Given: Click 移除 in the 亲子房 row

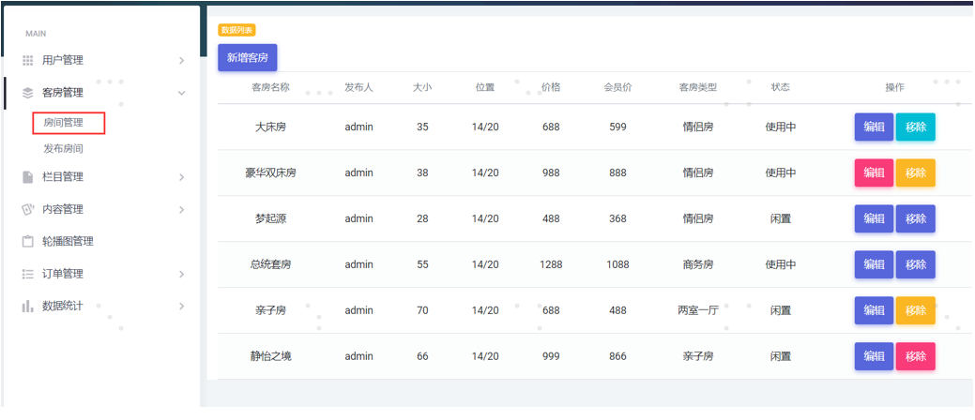Looking at the screenshot, I should click(x=915, y=310).
